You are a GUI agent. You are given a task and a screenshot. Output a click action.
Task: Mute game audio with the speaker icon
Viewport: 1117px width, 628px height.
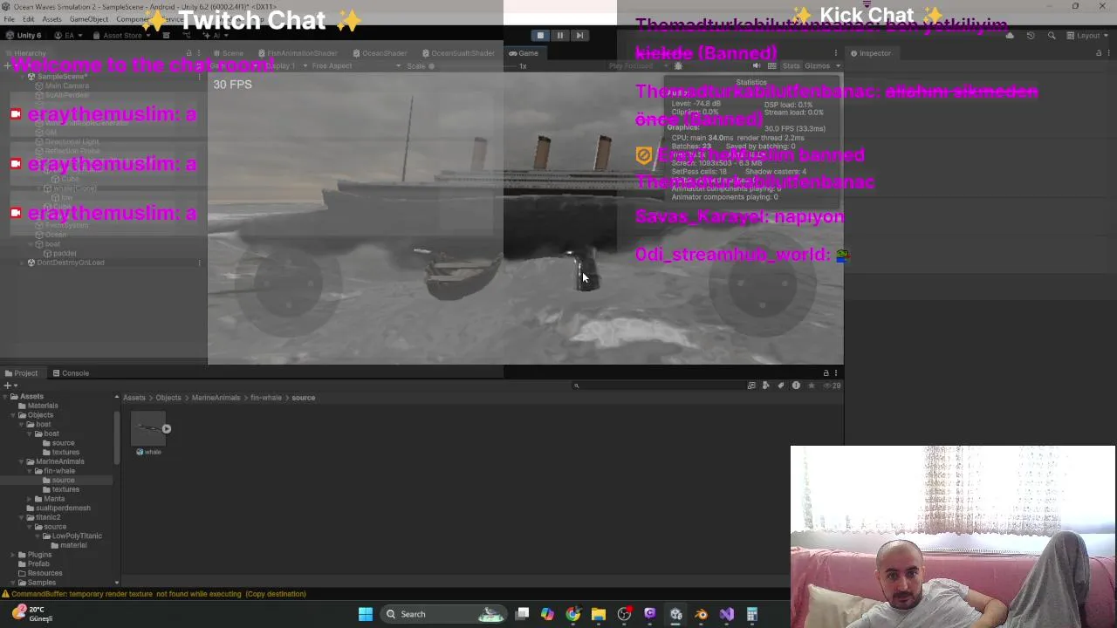[x=757, y=66]
